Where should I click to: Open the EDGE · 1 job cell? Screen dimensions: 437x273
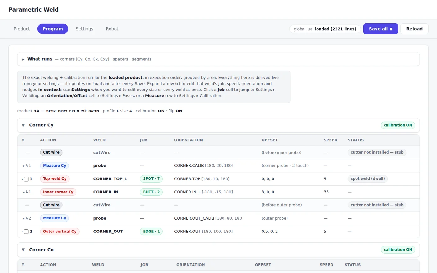coord(151,231)
